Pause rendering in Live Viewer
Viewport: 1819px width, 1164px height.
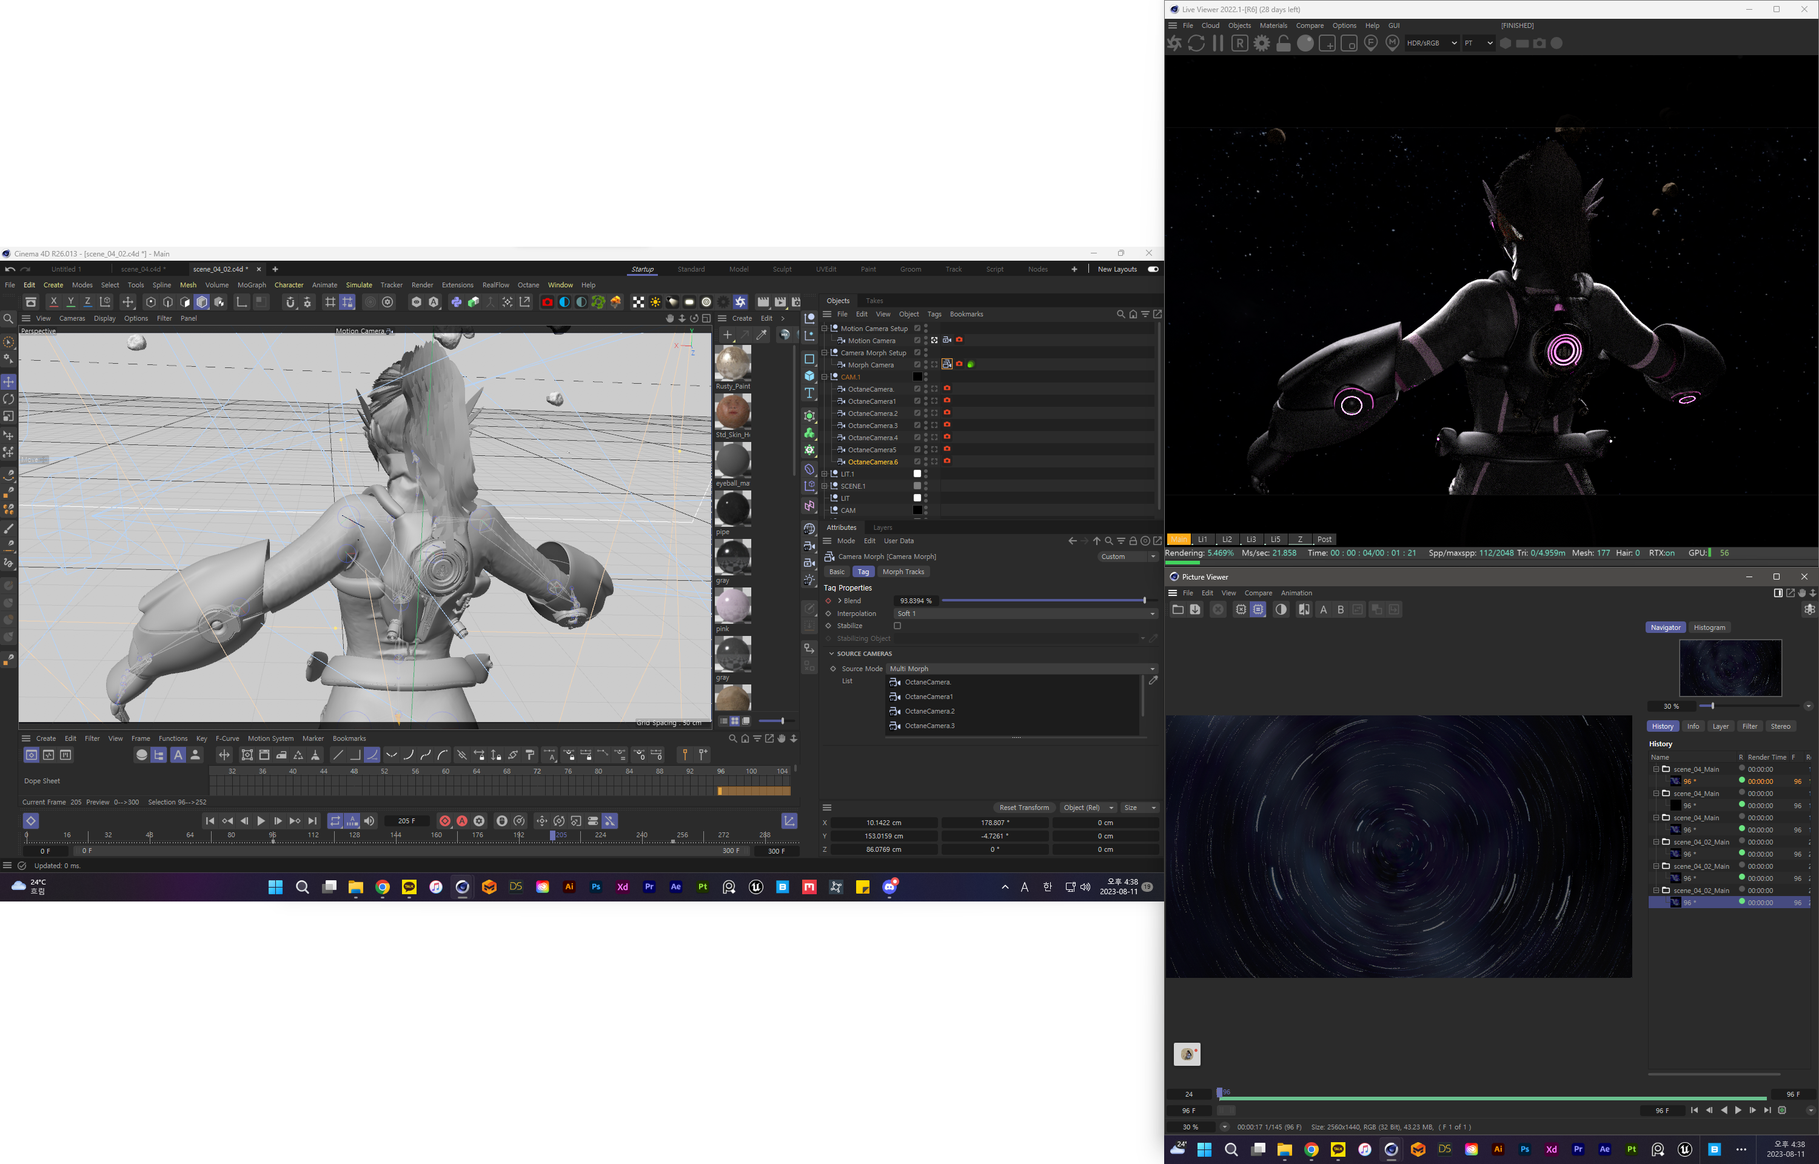coord(1218,43)
